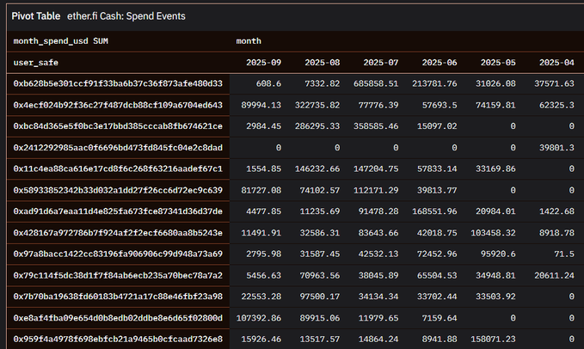The width and height of the screenshot is (584, 349).
Task: Select the safe address starting with 0x2412292985
Action: point(118,148)
